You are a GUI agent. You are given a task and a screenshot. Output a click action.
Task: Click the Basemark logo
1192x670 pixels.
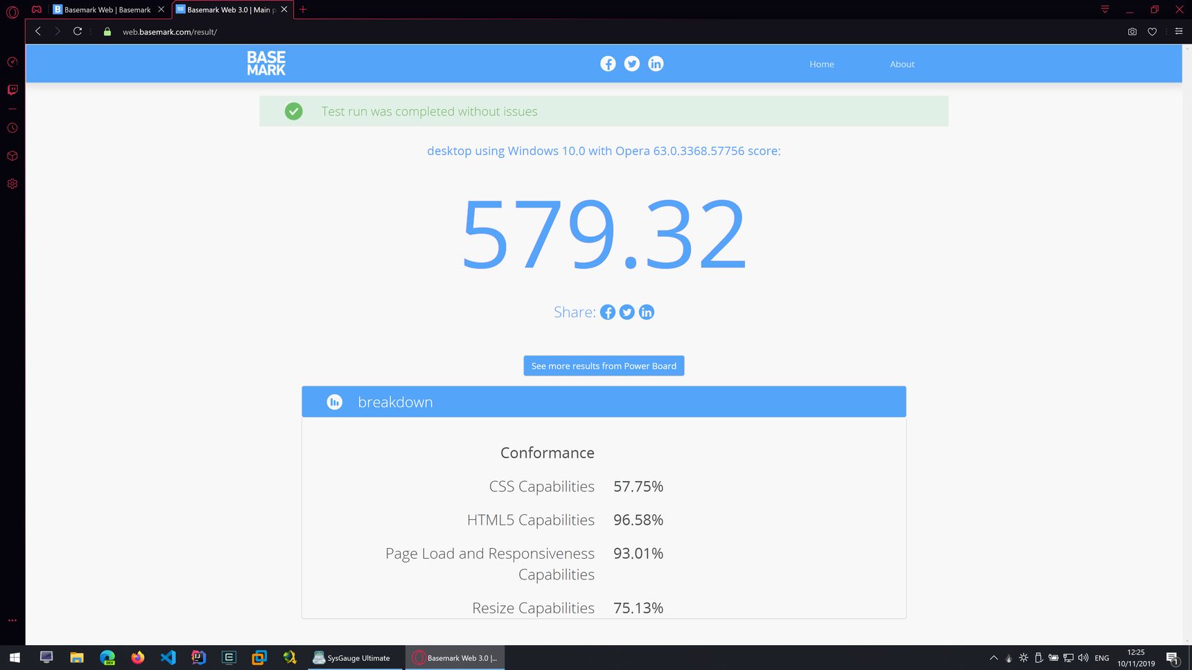pyautogui.click(x=266, y=63)
